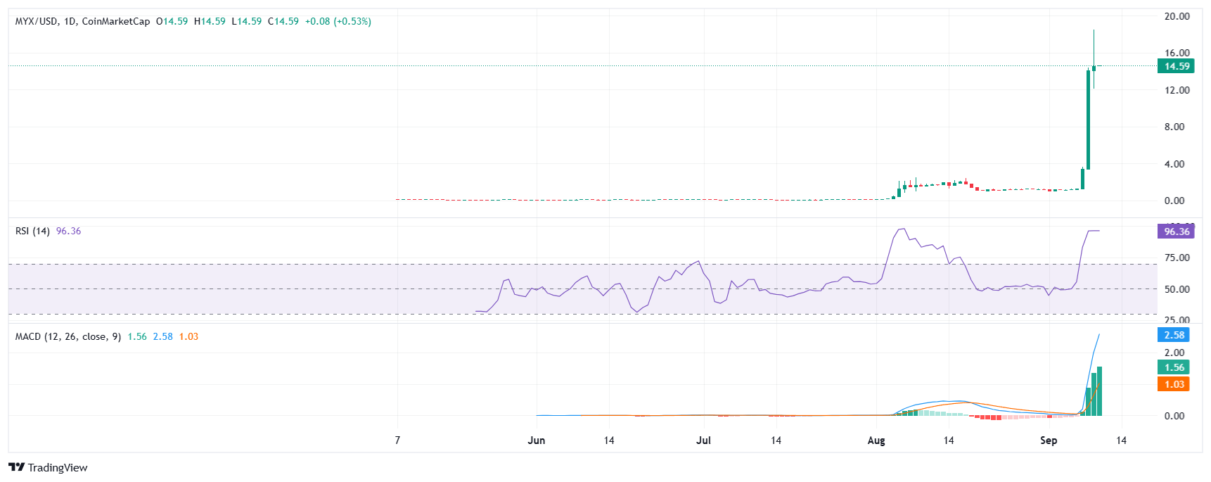Image resolution: width=1211 pixels, height=482 pixels.
Task: Select the tall green breakout candle
Action: [x=1088, y=120]
